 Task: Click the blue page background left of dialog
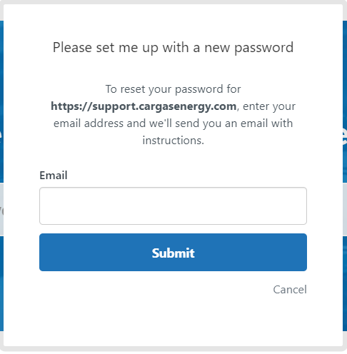pos(1,95)
